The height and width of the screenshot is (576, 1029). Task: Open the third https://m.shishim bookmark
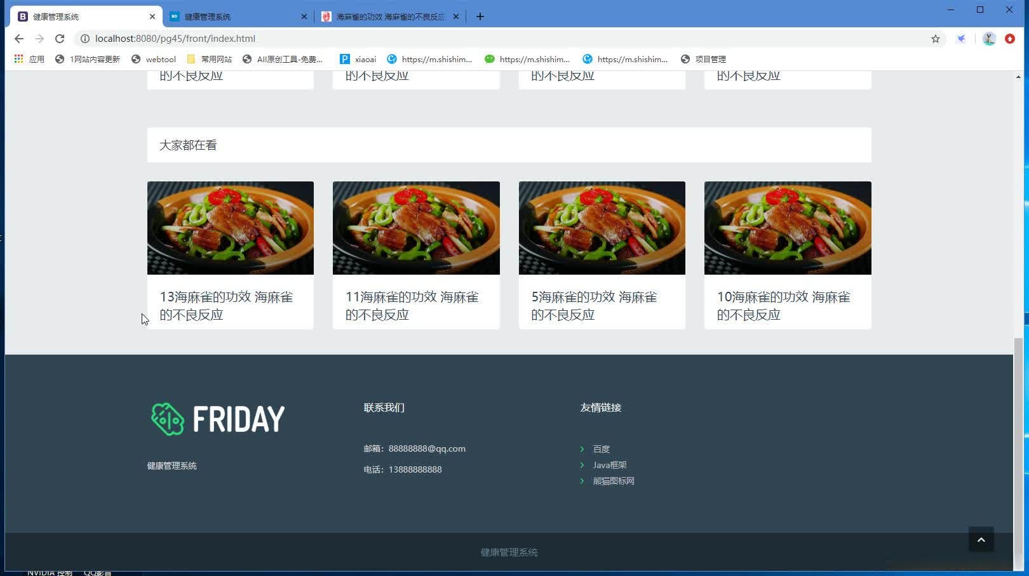pyautogui.click(x=626, y=59)
